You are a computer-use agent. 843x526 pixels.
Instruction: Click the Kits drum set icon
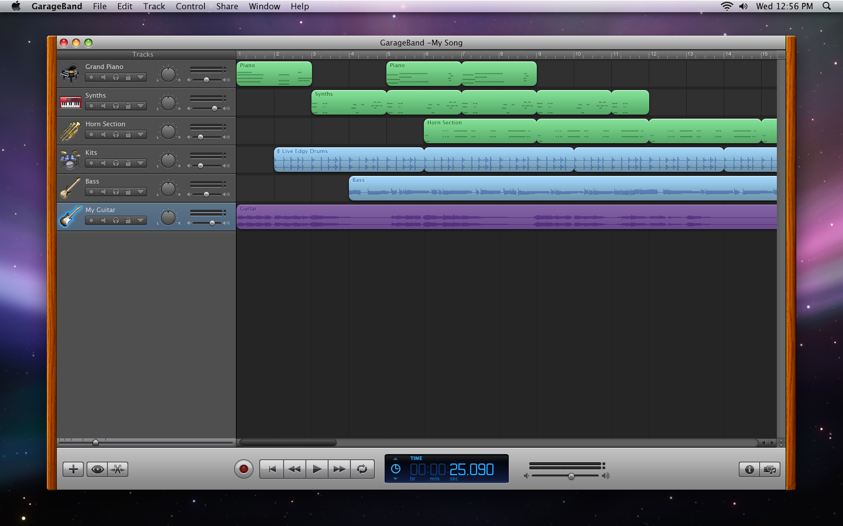tap(70, 160)
